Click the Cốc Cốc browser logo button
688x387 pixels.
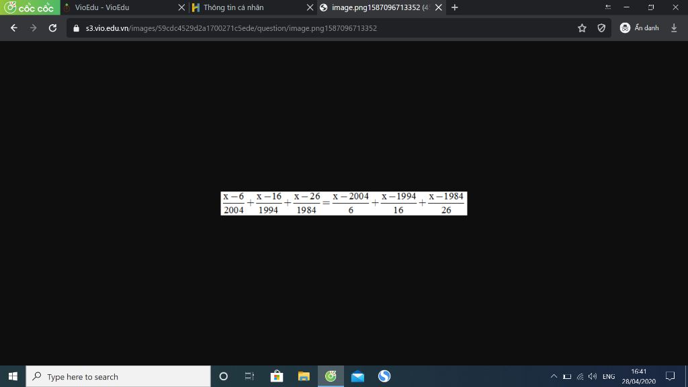pyautogui.click(x=30, y=7)
